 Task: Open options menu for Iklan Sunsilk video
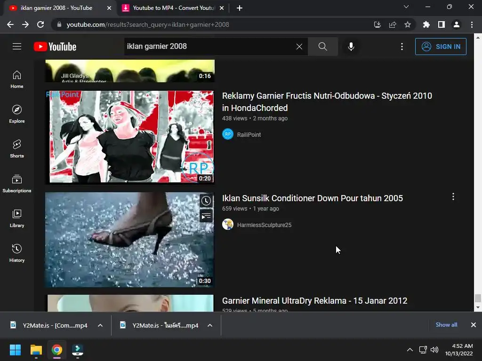coord(453,197)
